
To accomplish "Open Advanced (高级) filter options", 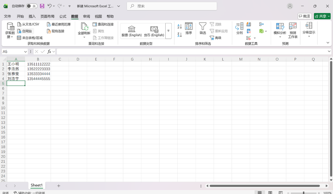I will (216, 38).
